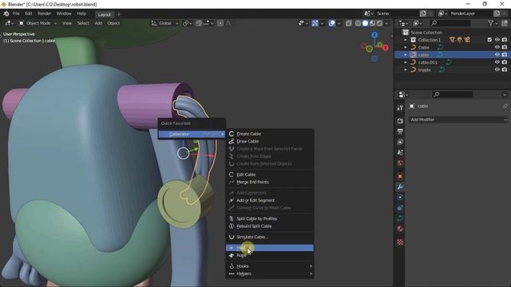Open Active Tool properties tab
The width and height of the screenshot is (511, 287).
pyautogui.click(x=400, y=108)
